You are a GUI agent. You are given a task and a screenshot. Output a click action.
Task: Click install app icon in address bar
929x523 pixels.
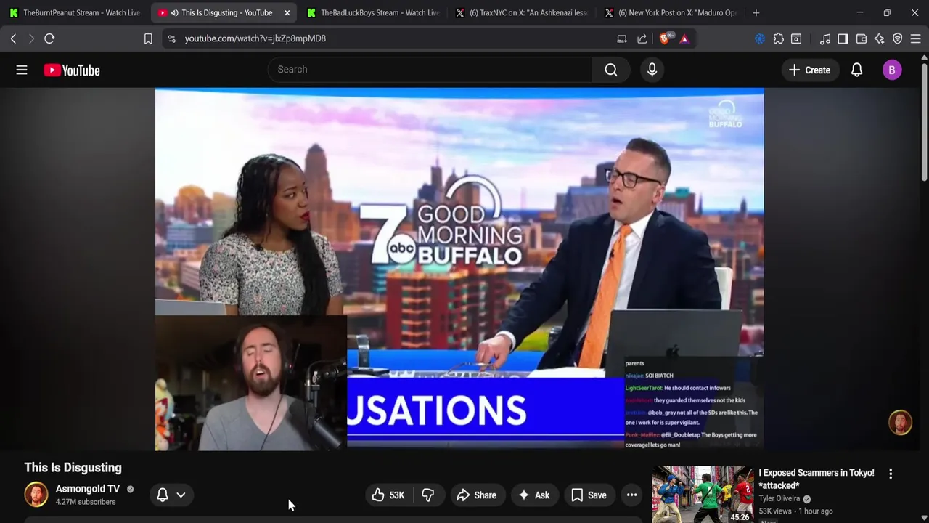[x=622, y=38]
